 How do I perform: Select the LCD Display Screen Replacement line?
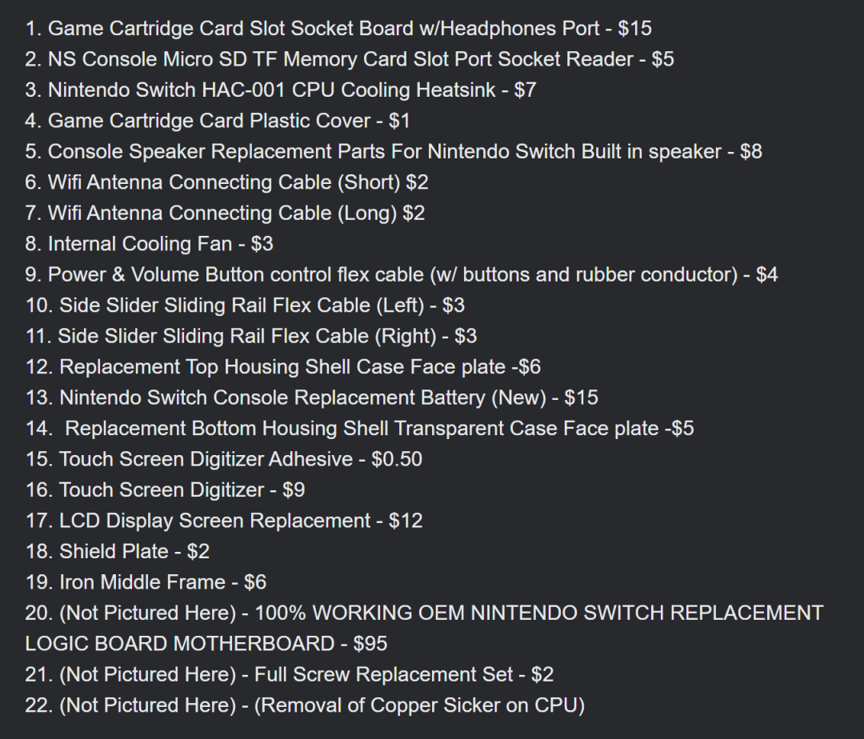pyautogui.click(x=224, y=521)
